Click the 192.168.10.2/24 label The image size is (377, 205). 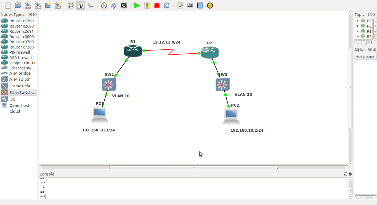[247, 130]
